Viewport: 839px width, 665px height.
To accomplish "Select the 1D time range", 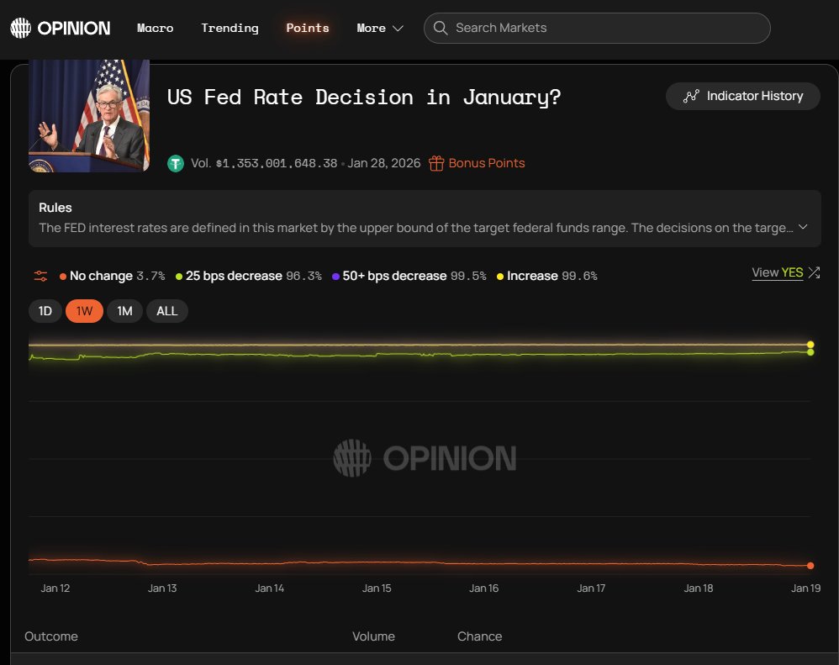I will click(45, 311).
